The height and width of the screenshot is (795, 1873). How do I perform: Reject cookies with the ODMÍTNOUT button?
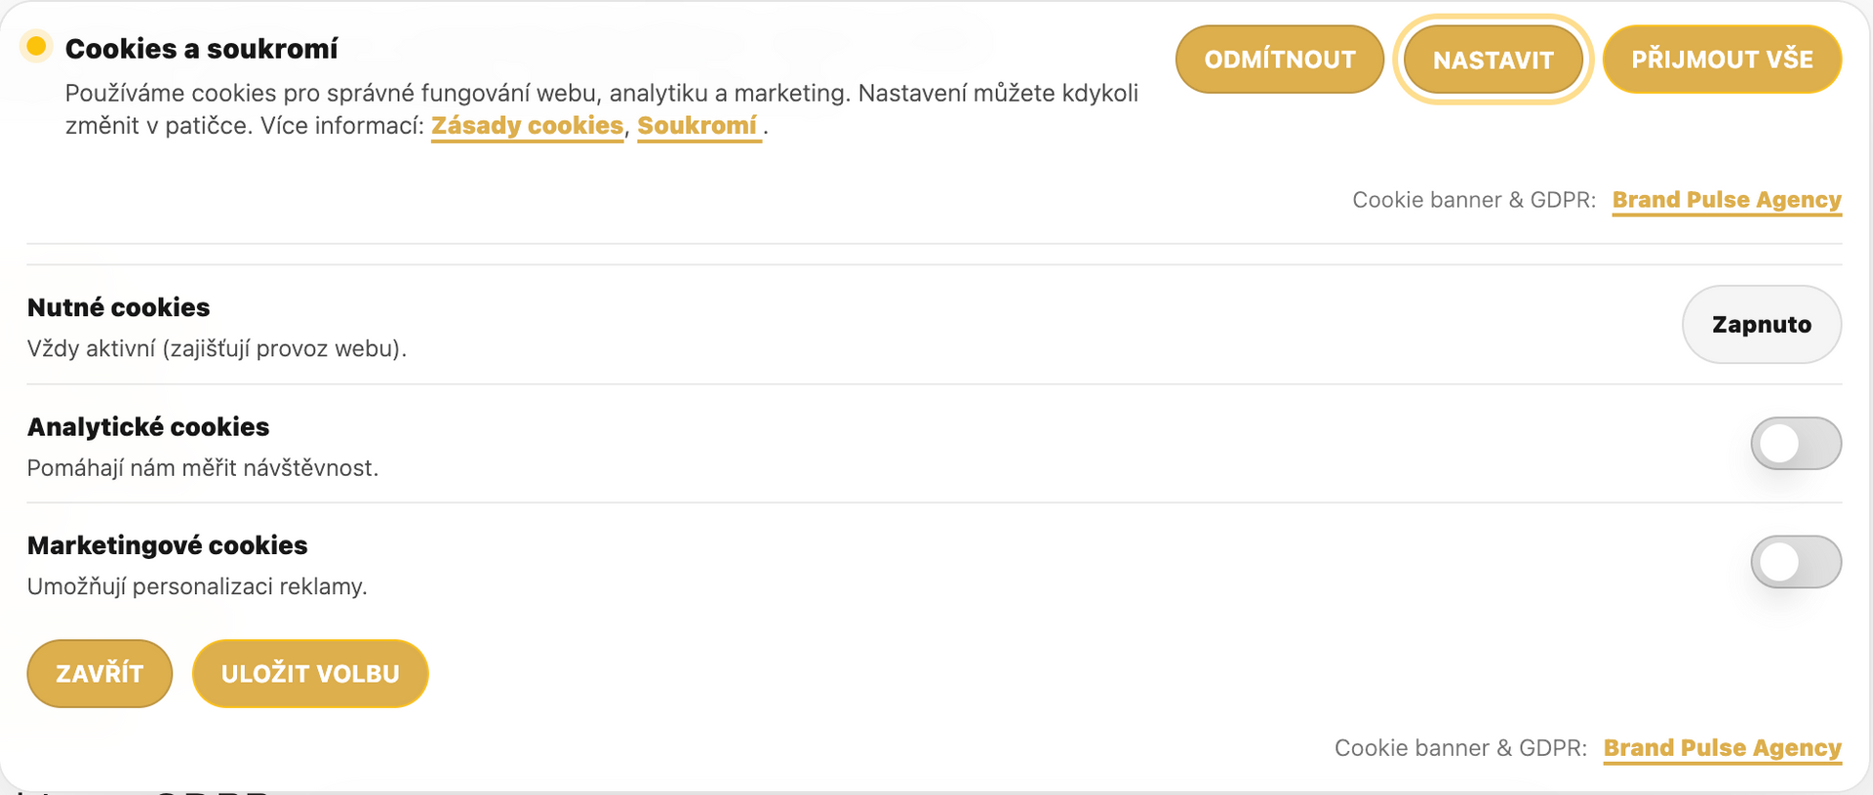pyautogui.click(x=1279, y=60)
